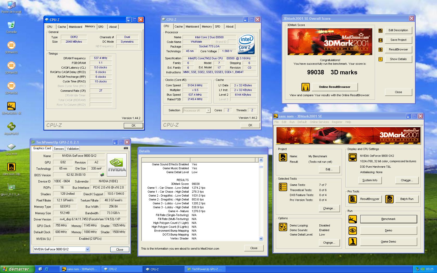Launch 3DMark2001 SE desktop shortcut
The height and width of the screenshot is (273, 437).
click(x=11, y=108)
